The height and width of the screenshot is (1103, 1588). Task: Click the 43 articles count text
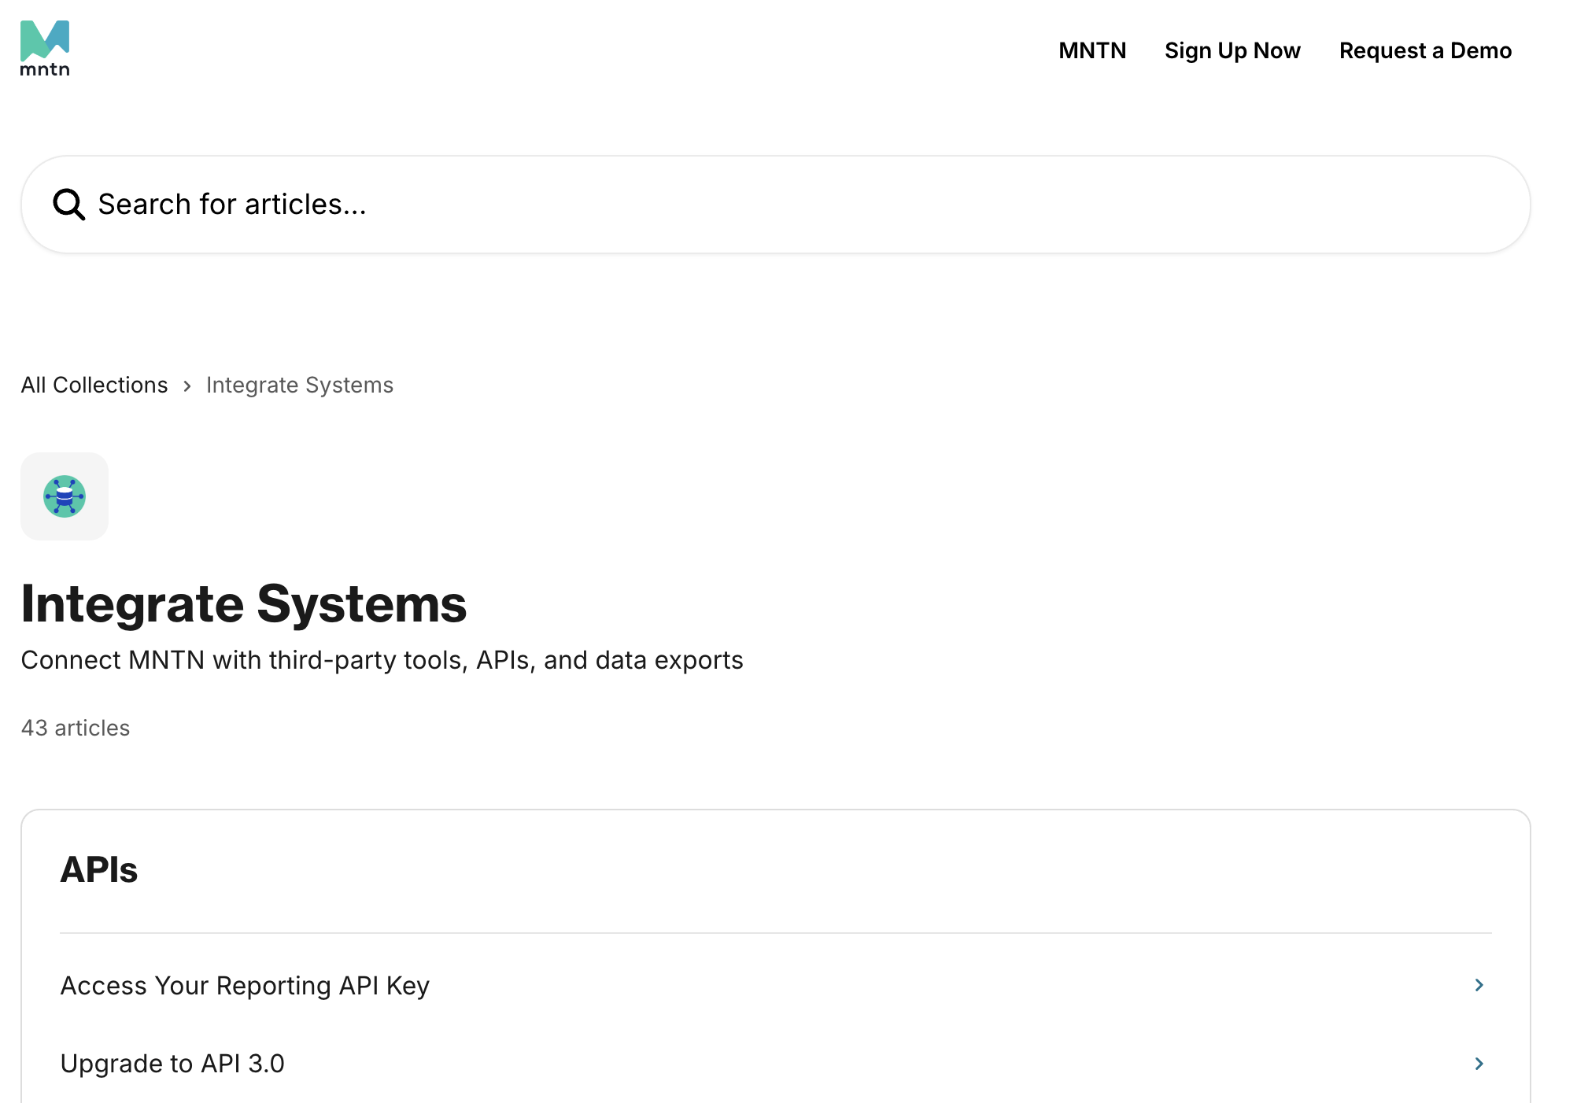point(76,729)
